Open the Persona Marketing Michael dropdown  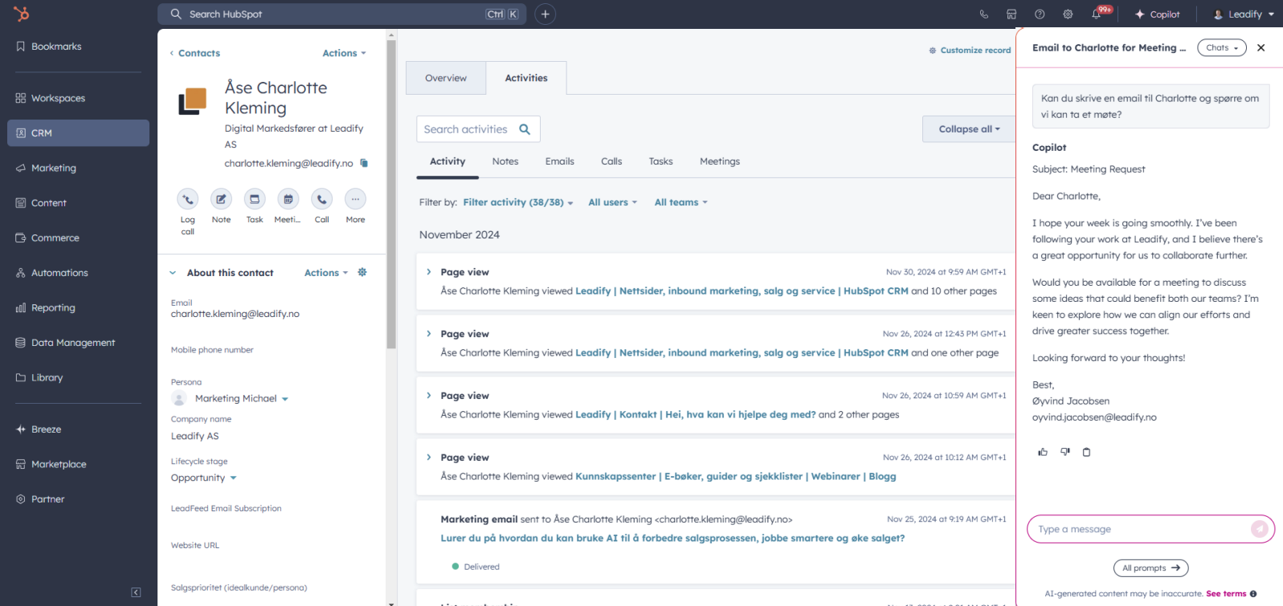tap(241, 398)
